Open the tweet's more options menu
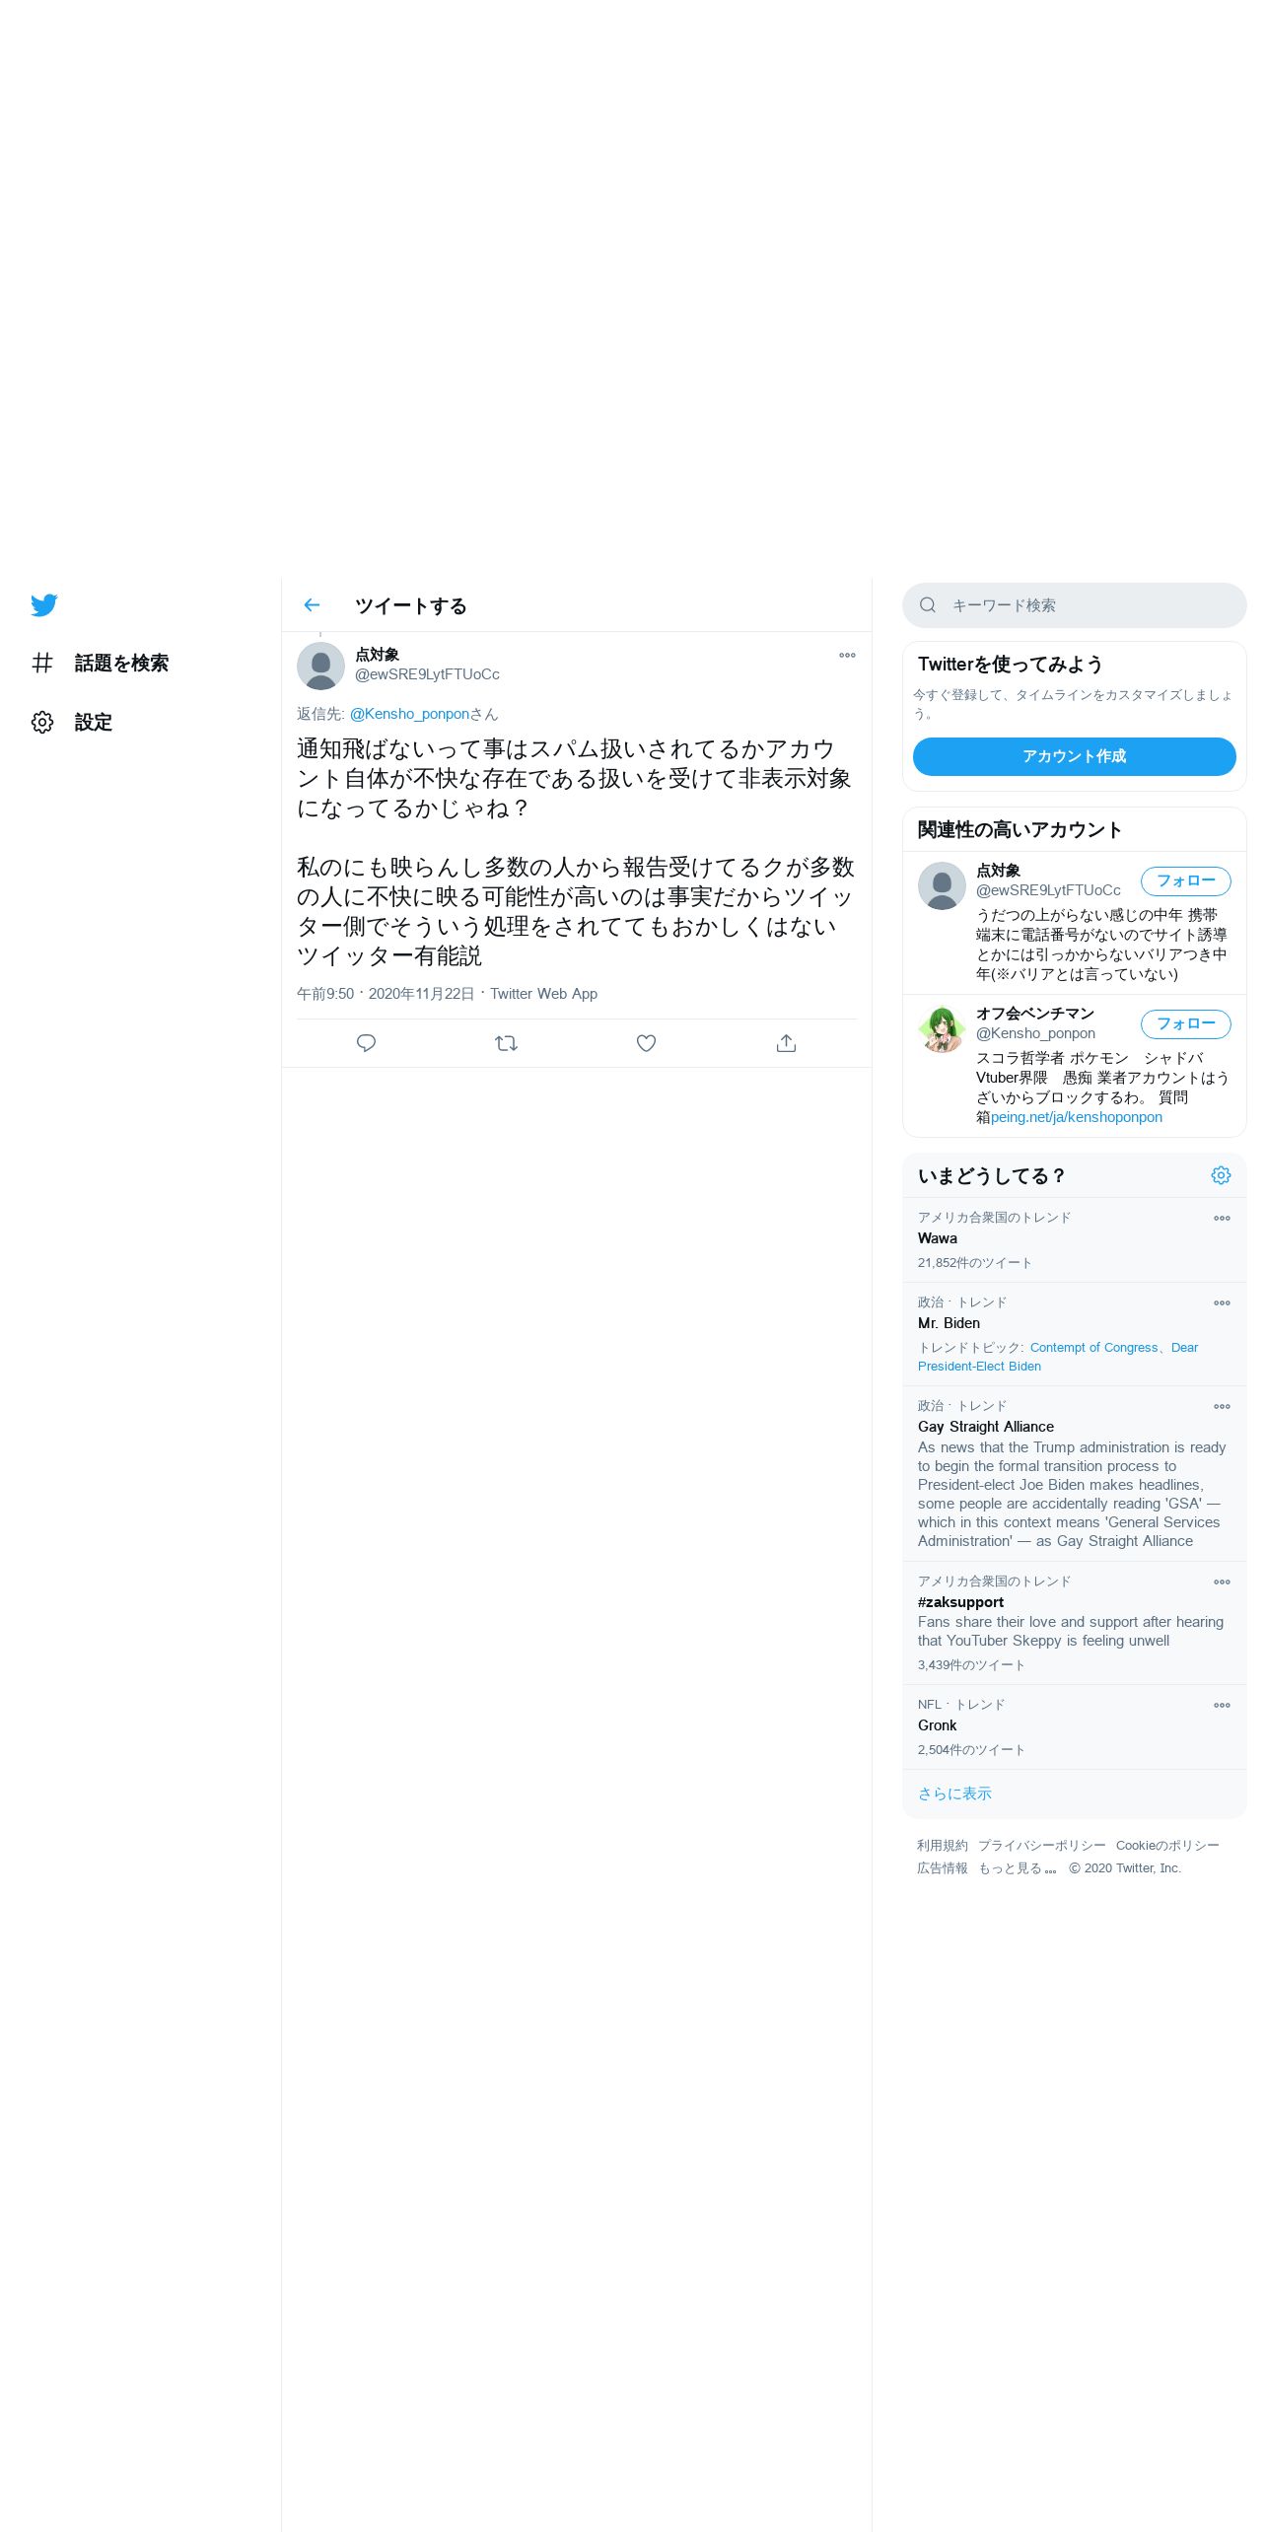 click(847, 656)
